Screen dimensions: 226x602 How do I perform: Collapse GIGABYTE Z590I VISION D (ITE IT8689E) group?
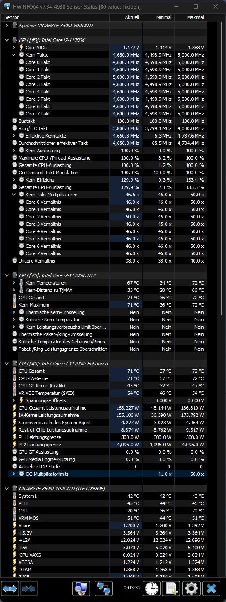click(x=6, y=489)
